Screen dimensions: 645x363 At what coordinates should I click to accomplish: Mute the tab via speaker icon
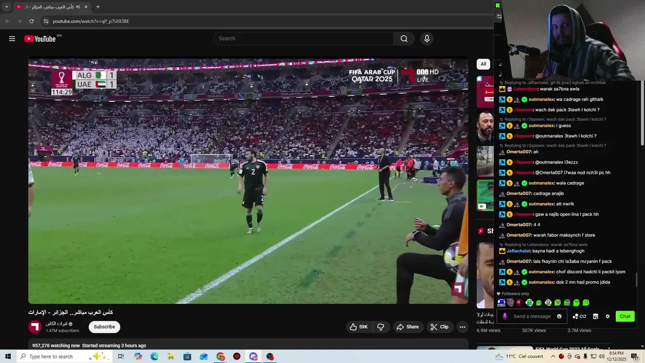[x=78, y=7]
